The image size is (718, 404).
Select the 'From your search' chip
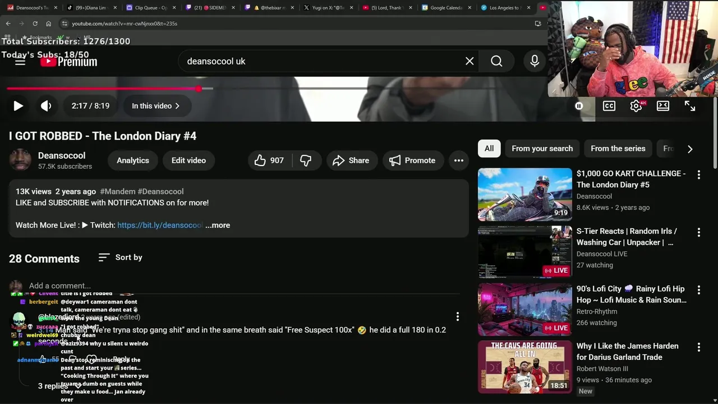542,149
